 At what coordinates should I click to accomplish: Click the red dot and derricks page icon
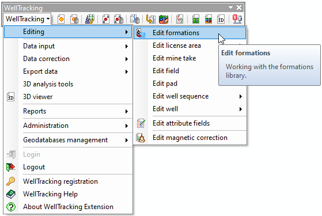pos(106,20)
